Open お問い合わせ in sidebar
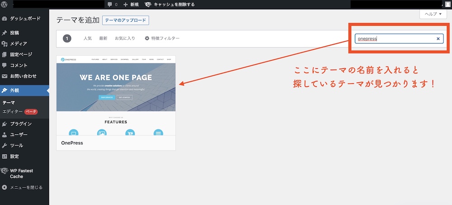This screenshot has width=452, height=205. tap(24, 76)
